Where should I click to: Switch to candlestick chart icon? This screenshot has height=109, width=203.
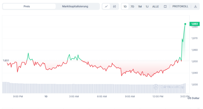tap(114, 6)
